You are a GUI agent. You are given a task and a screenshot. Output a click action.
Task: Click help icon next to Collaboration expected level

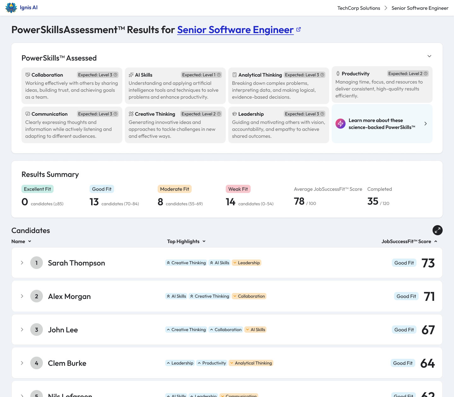tap(115, 75)
